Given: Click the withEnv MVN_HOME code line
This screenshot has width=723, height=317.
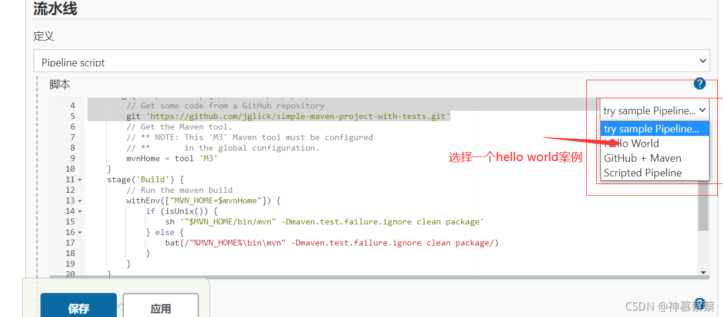Looking at the screenshot, I should [x=203, y=200].
